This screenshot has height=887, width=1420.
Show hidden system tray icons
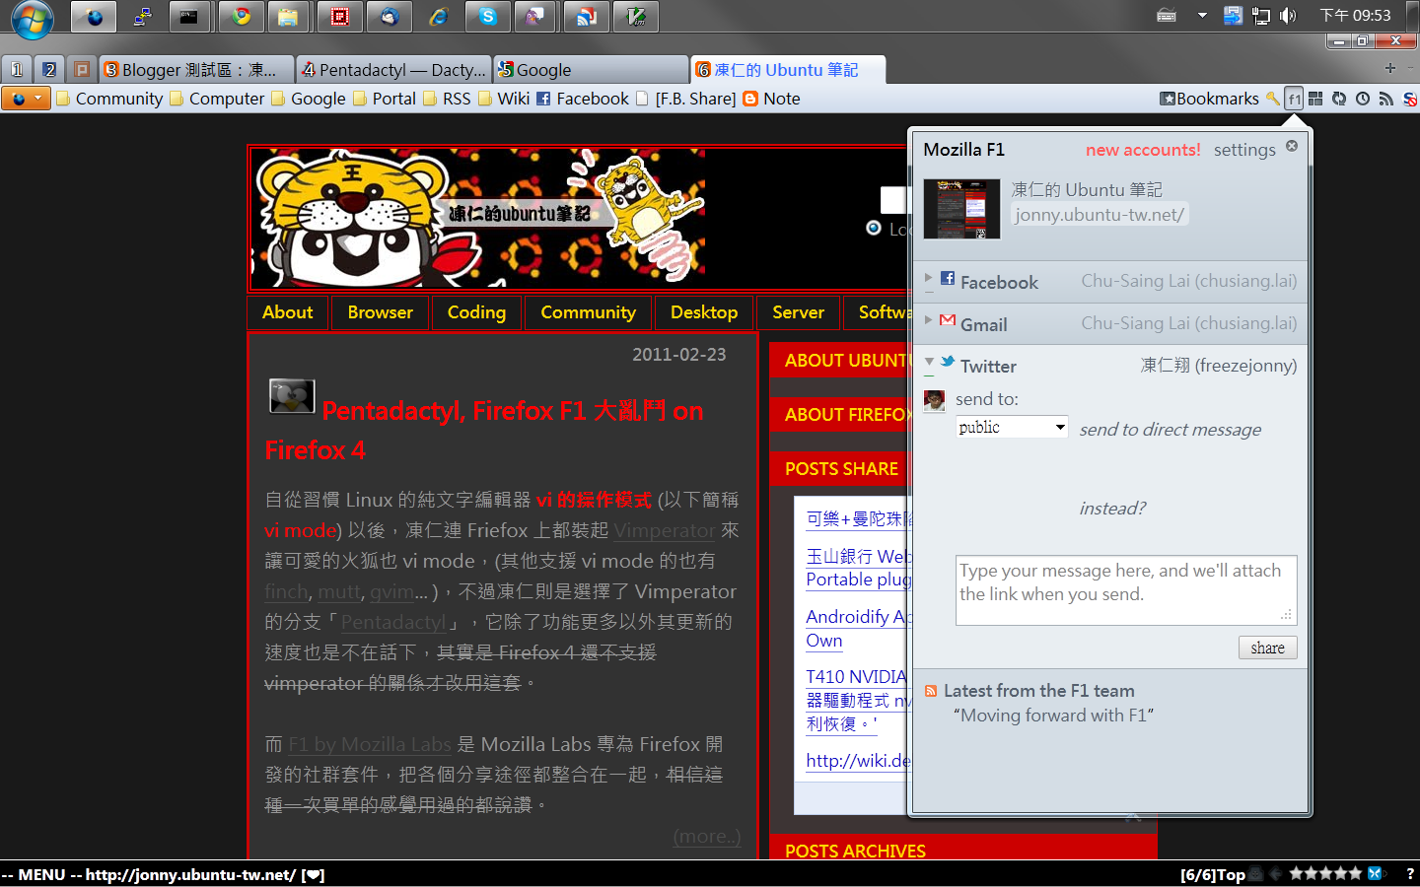pos(1202,16)
